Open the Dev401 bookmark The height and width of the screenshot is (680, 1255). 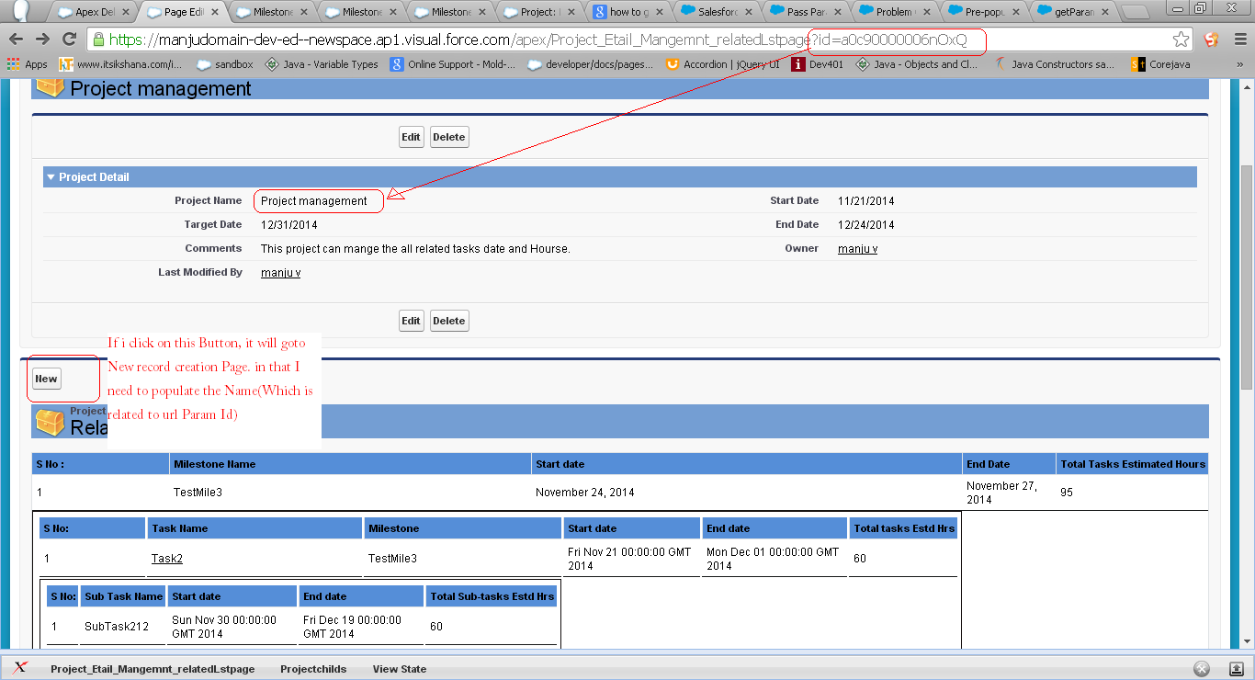click(819, 64)
